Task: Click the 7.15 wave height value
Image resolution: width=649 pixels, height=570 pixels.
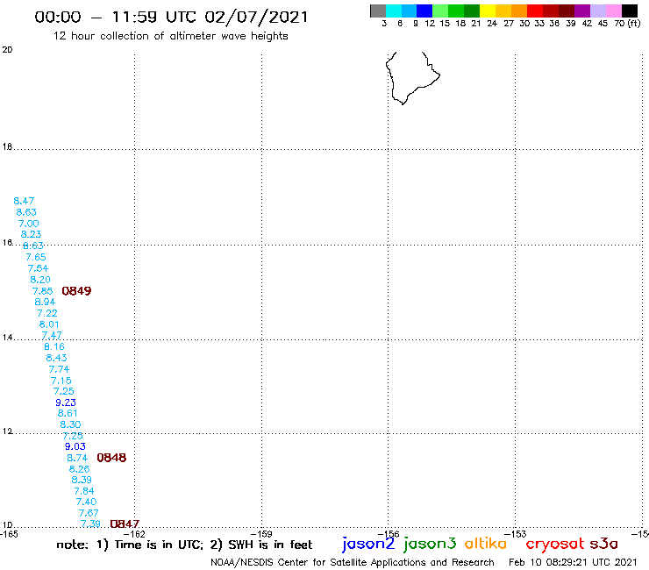Action: coord(61,381)
